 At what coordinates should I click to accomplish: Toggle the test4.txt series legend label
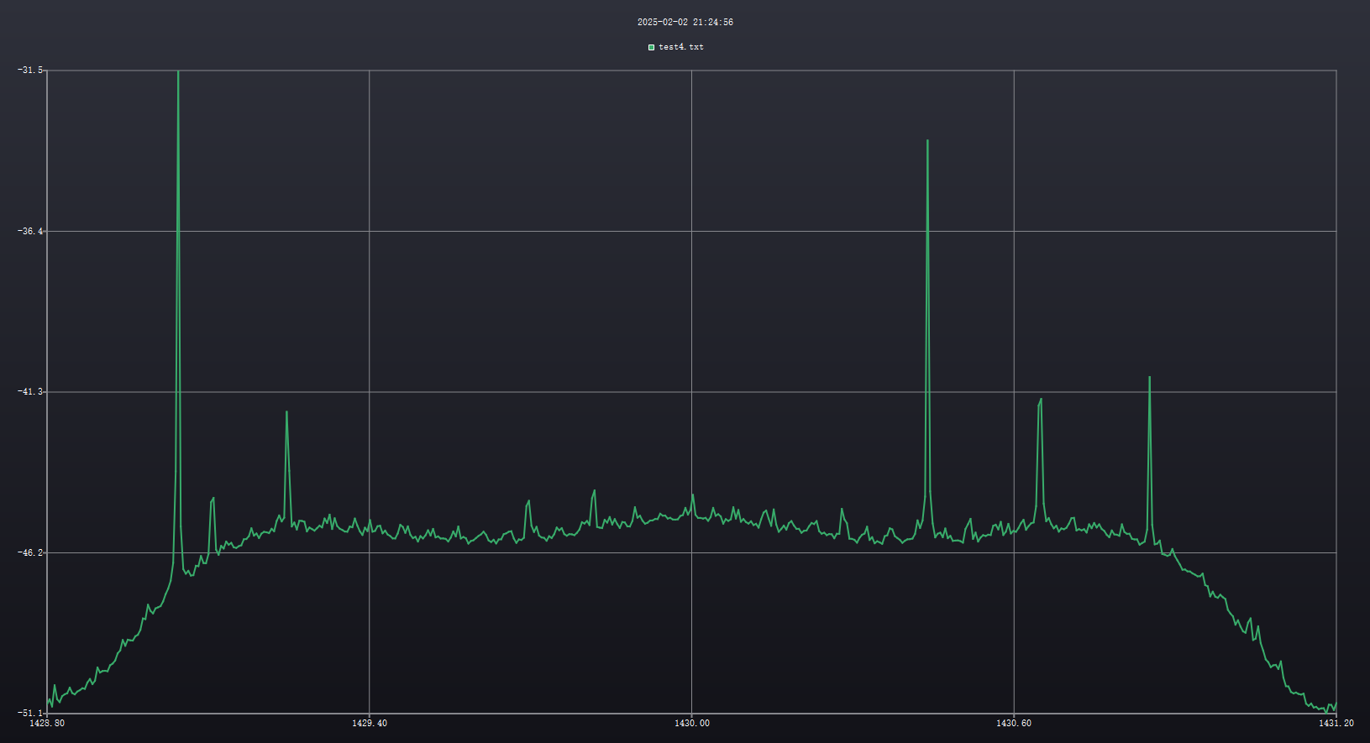pyautogui.click(x=681, y=47)
